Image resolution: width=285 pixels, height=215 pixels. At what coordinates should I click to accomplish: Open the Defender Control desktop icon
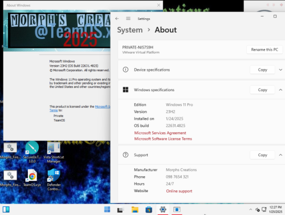click(x=54, y=180)
